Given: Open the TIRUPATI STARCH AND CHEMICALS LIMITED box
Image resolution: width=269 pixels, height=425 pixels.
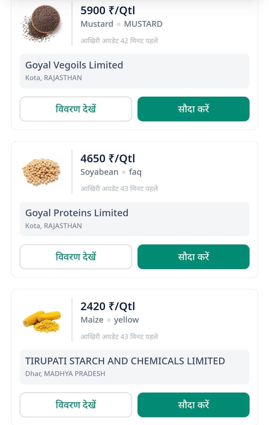Looking at the screenshot, I should tap(135, 367).
